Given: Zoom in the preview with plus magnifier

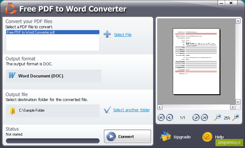Looking at the screenshot, I should (x=236, y=117).
